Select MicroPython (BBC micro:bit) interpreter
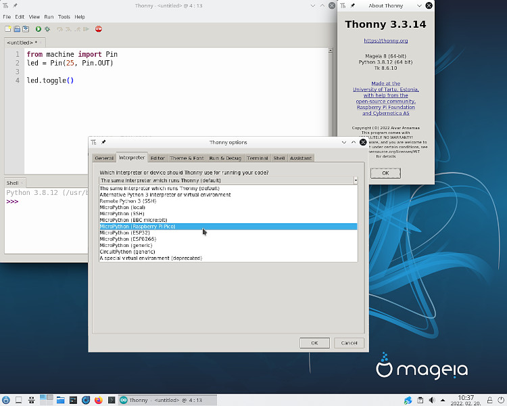 [x=228, y=220]
